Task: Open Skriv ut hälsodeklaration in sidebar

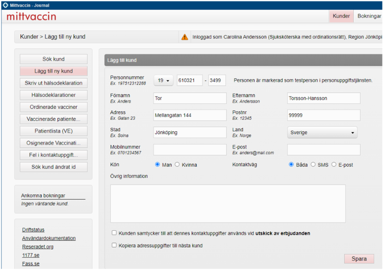Action: pyautogui.click(x=54, y=83)
